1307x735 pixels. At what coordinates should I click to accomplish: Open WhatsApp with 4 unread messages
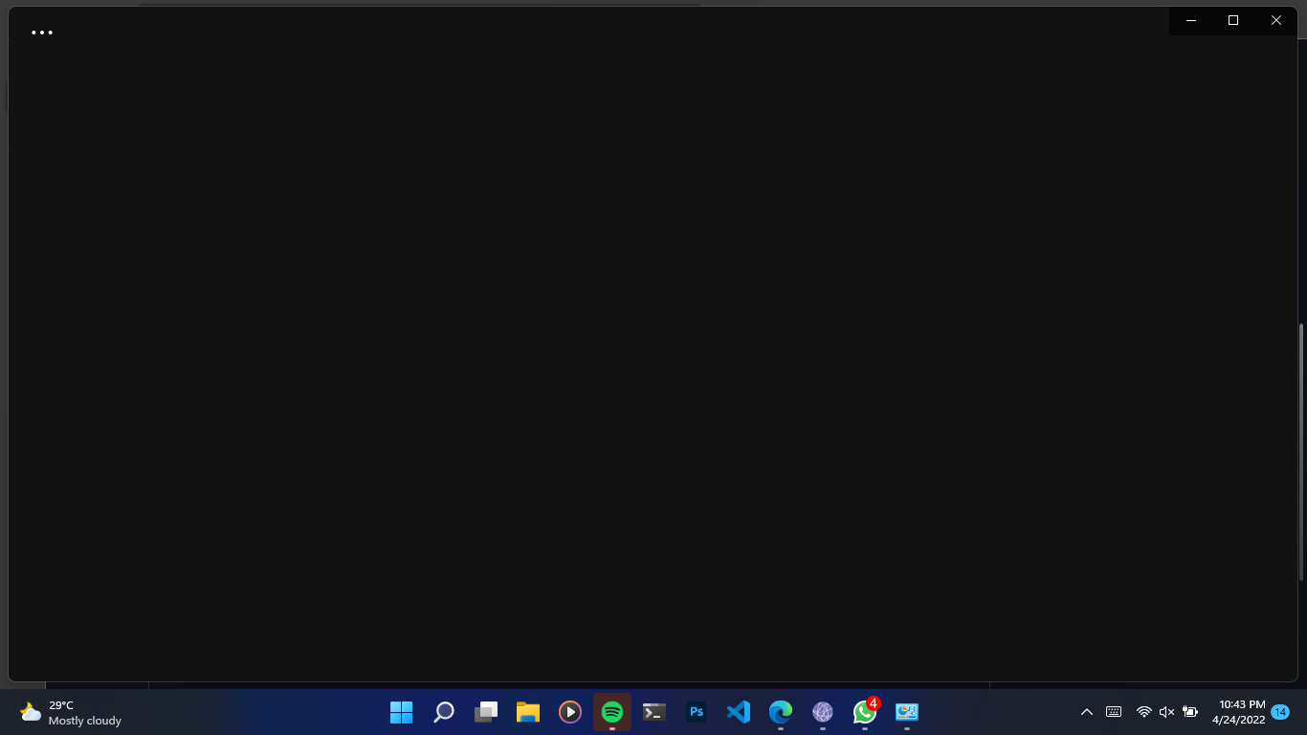coord(864,712)
